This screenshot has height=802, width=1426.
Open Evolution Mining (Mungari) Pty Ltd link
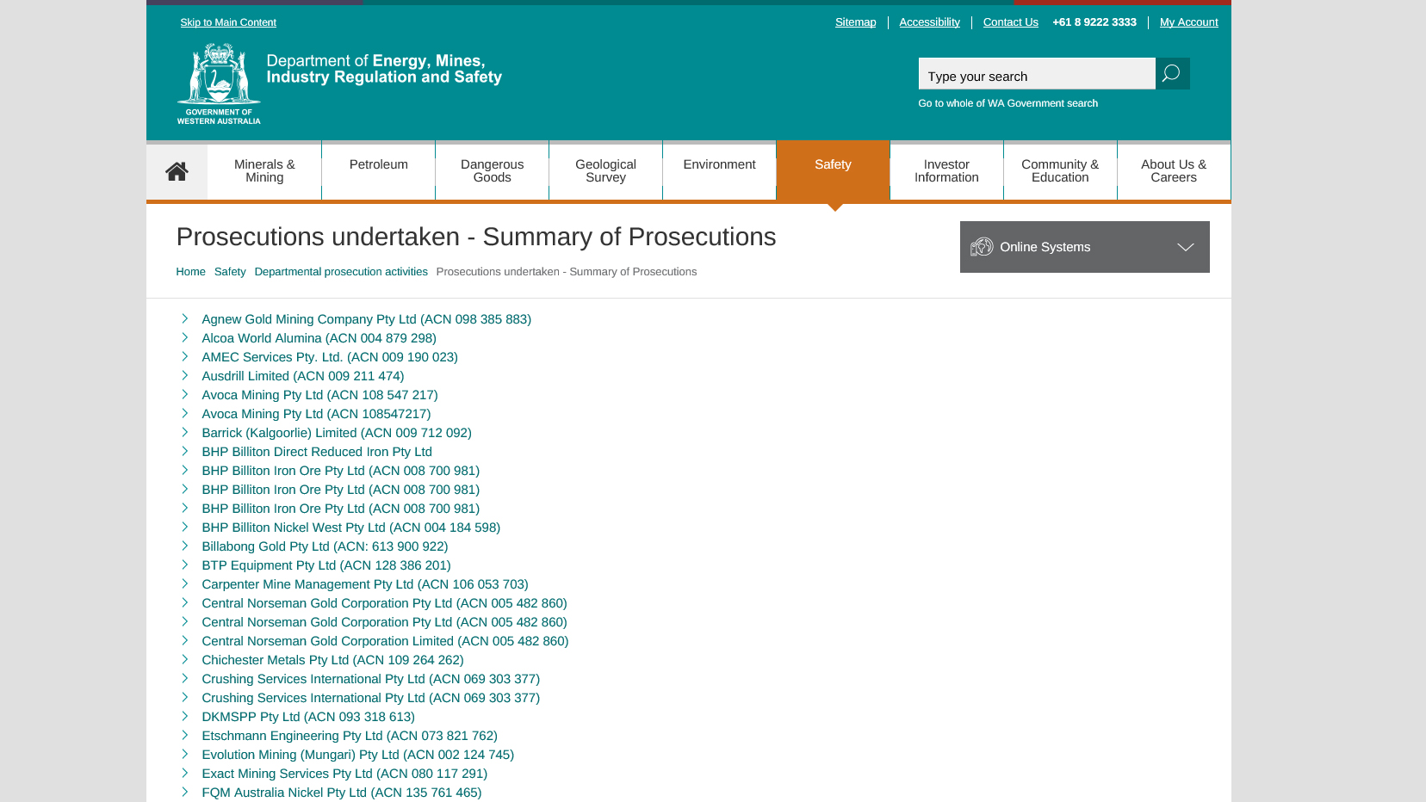357,755
